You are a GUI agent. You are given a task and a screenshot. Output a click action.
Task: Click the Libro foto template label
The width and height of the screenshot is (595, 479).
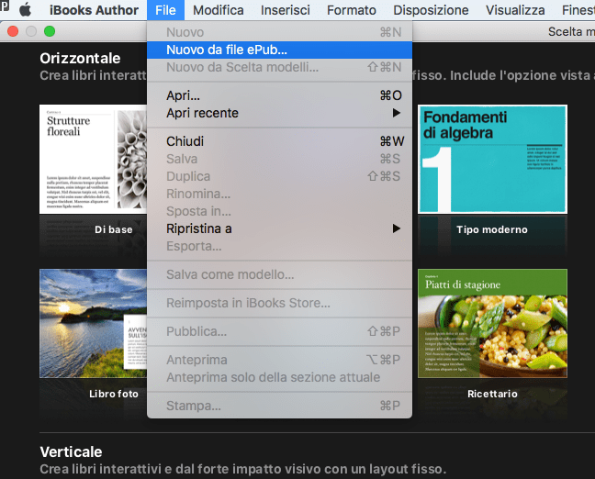(114, 394)
